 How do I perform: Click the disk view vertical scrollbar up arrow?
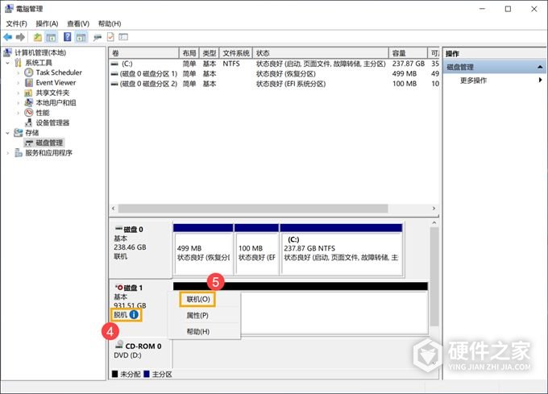point(434,223)
